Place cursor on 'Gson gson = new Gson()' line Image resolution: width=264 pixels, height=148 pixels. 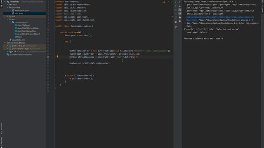tap(78, 35)
